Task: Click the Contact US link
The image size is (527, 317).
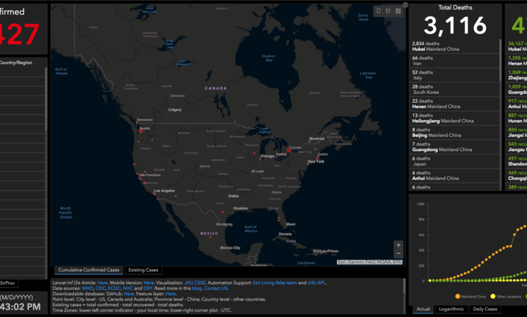Action: 216,288
